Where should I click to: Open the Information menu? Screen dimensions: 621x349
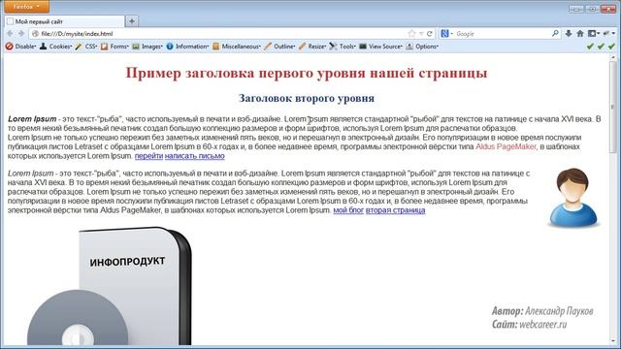[x=192, y=47]
